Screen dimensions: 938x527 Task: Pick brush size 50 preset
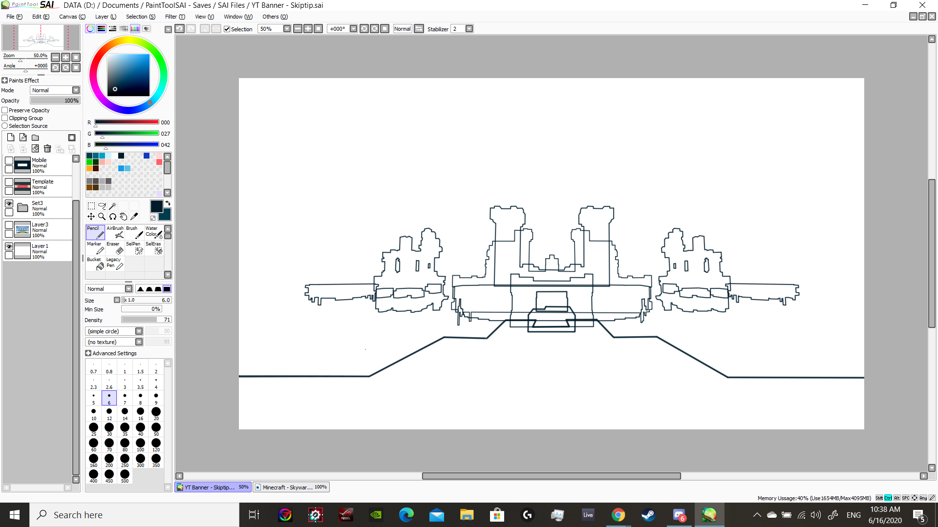(156, 429)
